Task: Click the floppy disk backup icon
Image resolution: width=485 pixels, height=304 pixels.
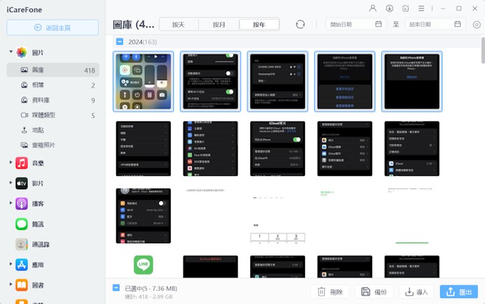Action: tap(366, 292)
